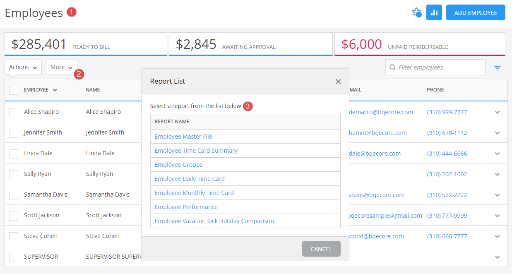
Task: Select the $6,000 Unpaid Reimbursable tile
Action: pyautogui.click(x=420, y=44)
